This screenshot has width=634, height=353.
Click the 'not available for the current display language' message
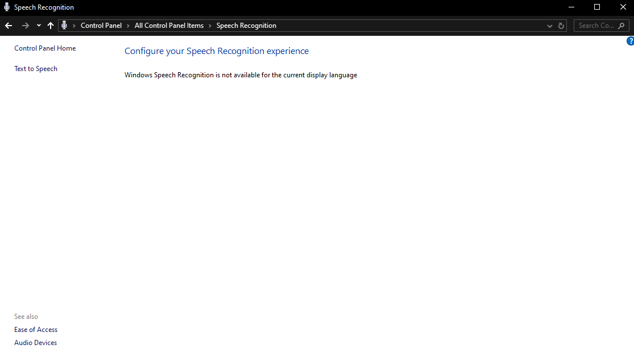(x=241, y=75)
